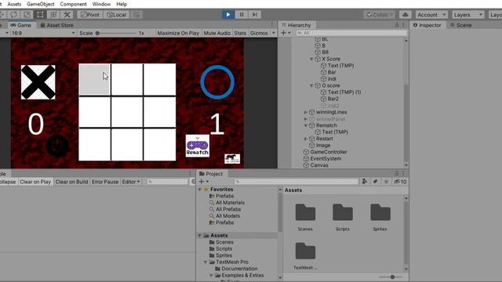Open the Window menu
Image resolution: width=502 pixels, height=282 pixels.
click(x=101, y=4)
